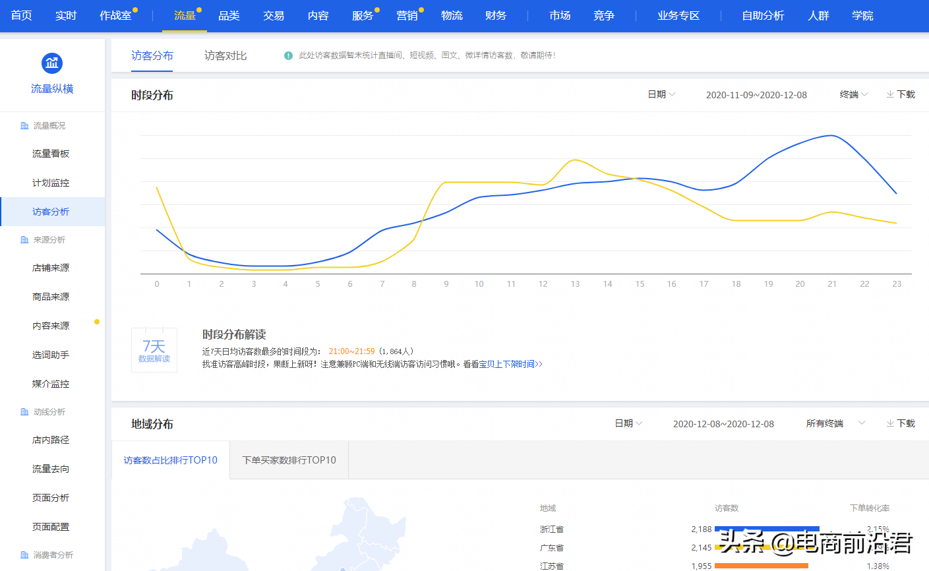Image resolution: width=929 pixels, height=571 pixels.
Task: Download the 地域分布 data
Action: [x=901, y=423]
